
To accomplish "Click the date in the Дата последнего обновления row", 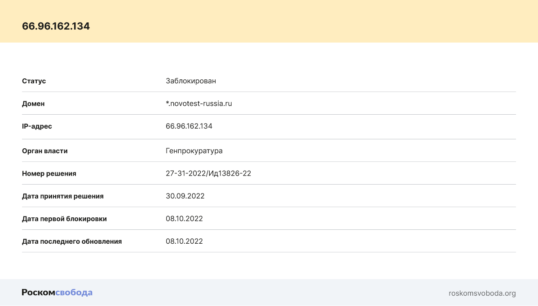I will pos(184,241).
